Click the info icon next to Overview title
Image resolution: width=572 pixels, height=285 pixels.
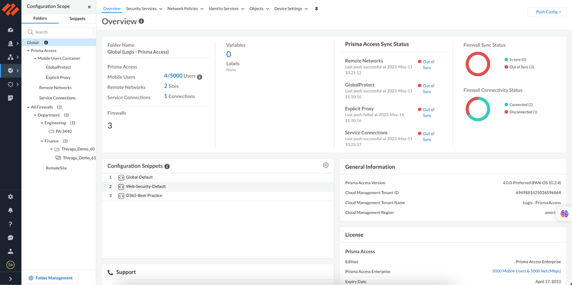click(x=141, y=21)
